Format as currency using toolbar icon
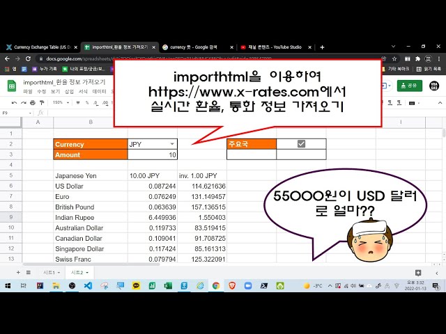This screenshot has height=334, width=446. coord(78,102)
